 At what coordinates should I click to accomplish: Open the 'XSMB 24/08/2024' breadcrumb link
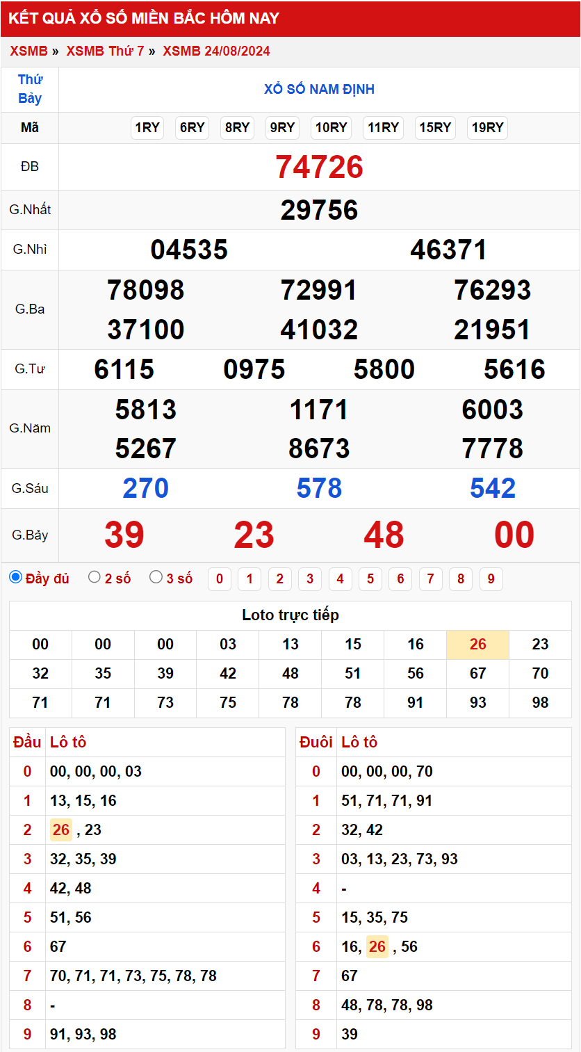click(216, 51)
